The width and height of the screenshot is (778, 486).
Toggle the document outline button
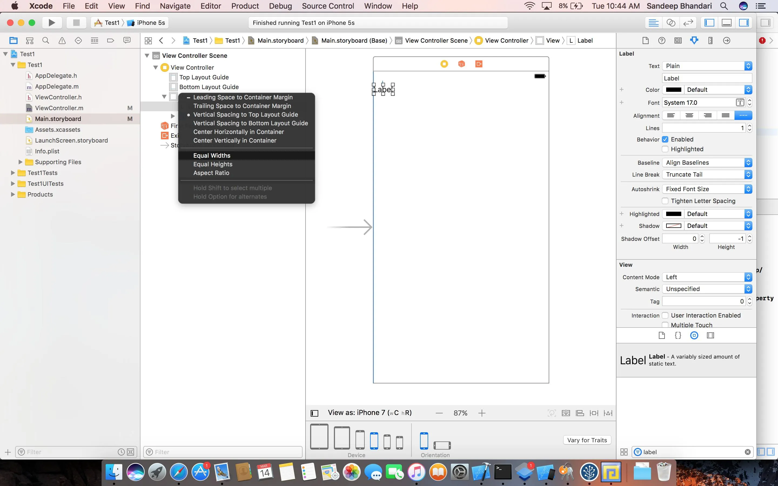[314, 413]
